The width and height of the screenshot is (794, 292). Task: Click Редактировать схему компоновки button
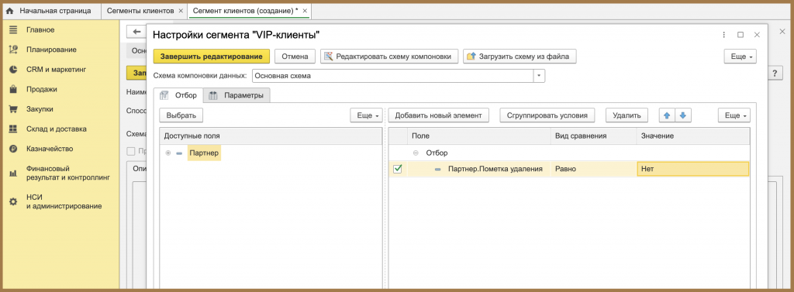[389, 57]
